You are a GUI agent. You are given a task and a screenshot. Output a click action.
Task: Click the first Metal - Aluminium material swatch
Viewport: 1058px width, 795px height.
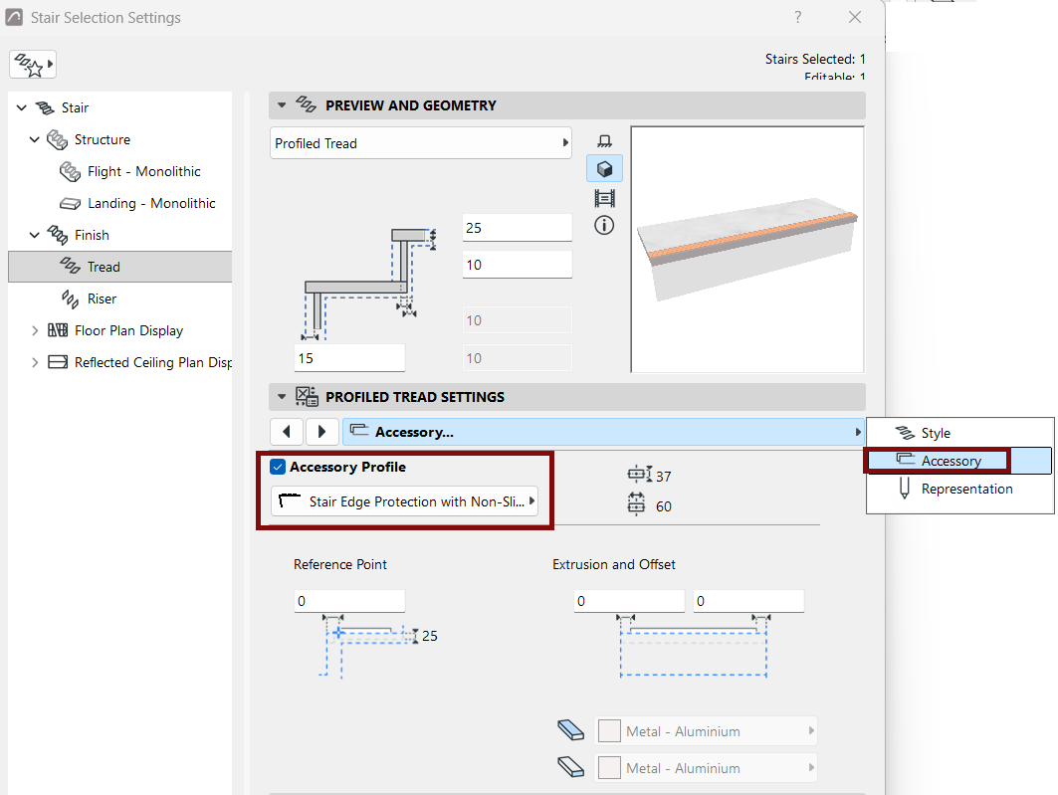coord(609,731)
